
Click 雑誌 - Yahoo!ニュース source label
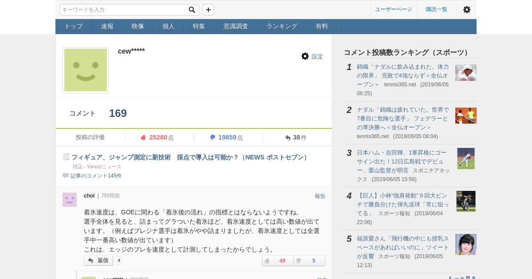[x=97, y=167]
